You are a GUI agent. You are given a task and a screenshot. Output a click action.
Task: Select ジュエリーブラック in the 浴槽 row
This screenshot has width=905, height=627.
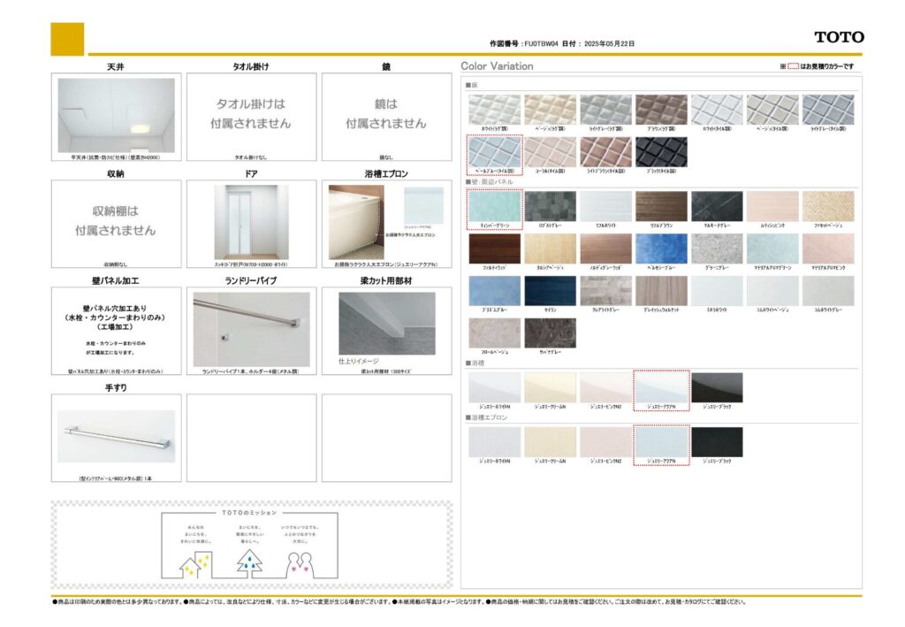717,387
